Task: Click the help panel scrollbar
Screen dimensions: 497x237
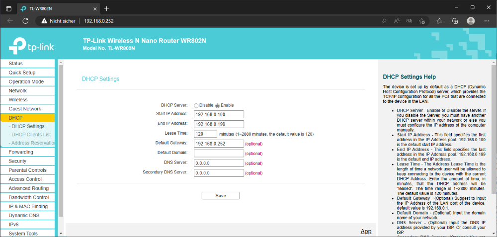Action: pos(494,129)
